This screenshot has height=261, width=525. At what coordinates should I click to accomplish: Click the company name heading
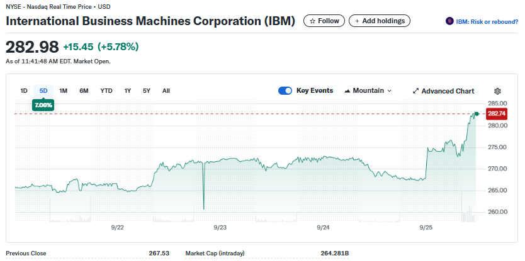[150, 21]
